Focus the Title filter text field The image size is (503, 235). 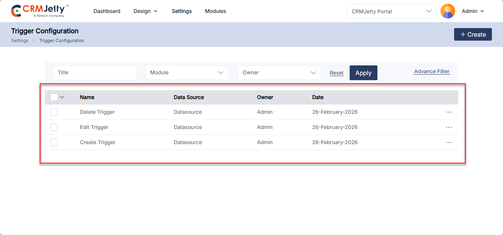94,73
